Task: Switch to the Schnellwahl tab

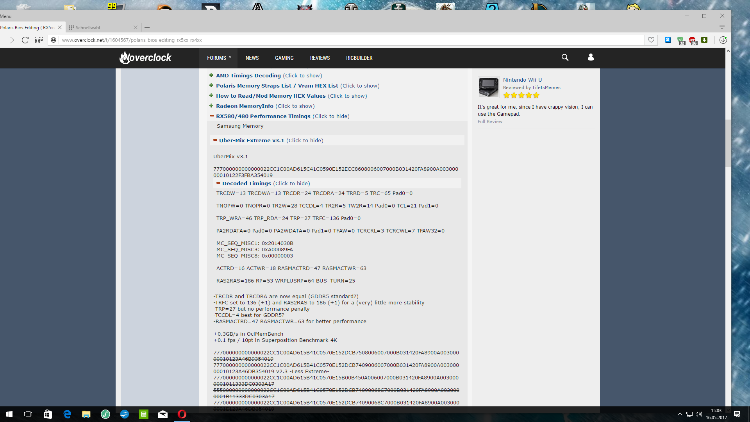Action: tap(88, 28)
